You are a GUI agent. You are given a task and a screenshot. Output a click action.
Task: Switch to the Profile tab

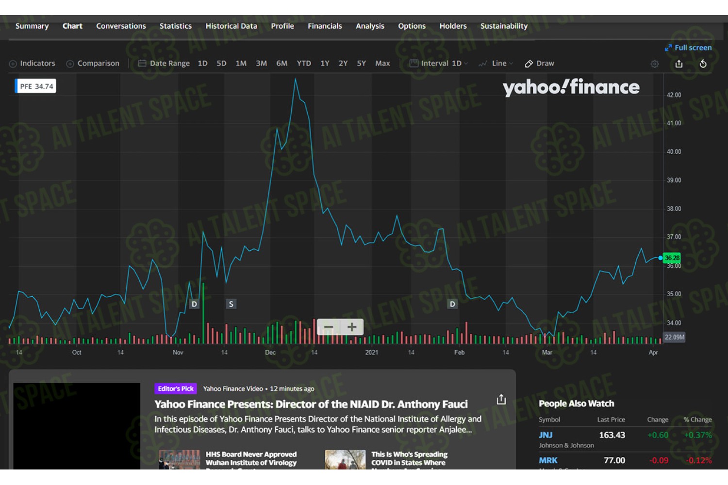click(x=282, y=26)
